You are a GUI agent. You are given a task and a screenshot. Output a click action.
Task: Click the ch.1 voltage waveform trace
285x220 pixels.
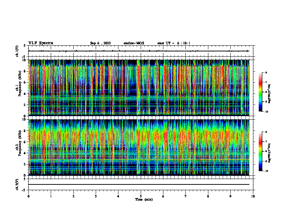pos(139,51)
